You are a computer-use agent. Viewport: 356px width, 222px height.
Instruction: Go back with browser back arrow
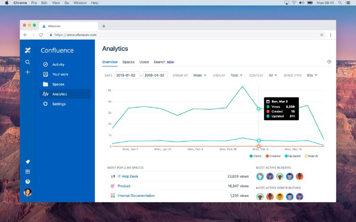point(25,35)
